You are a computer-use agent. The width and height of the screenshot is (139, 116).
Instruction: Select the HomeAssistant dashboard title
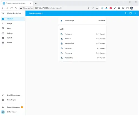[36, 13]
